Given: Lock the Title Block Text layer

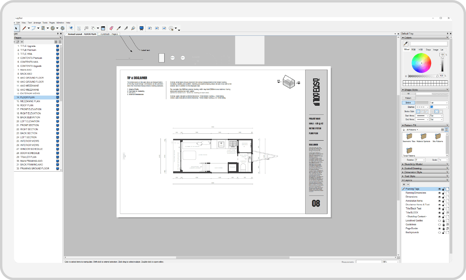Looking at the screenshot, I should 444,209.
